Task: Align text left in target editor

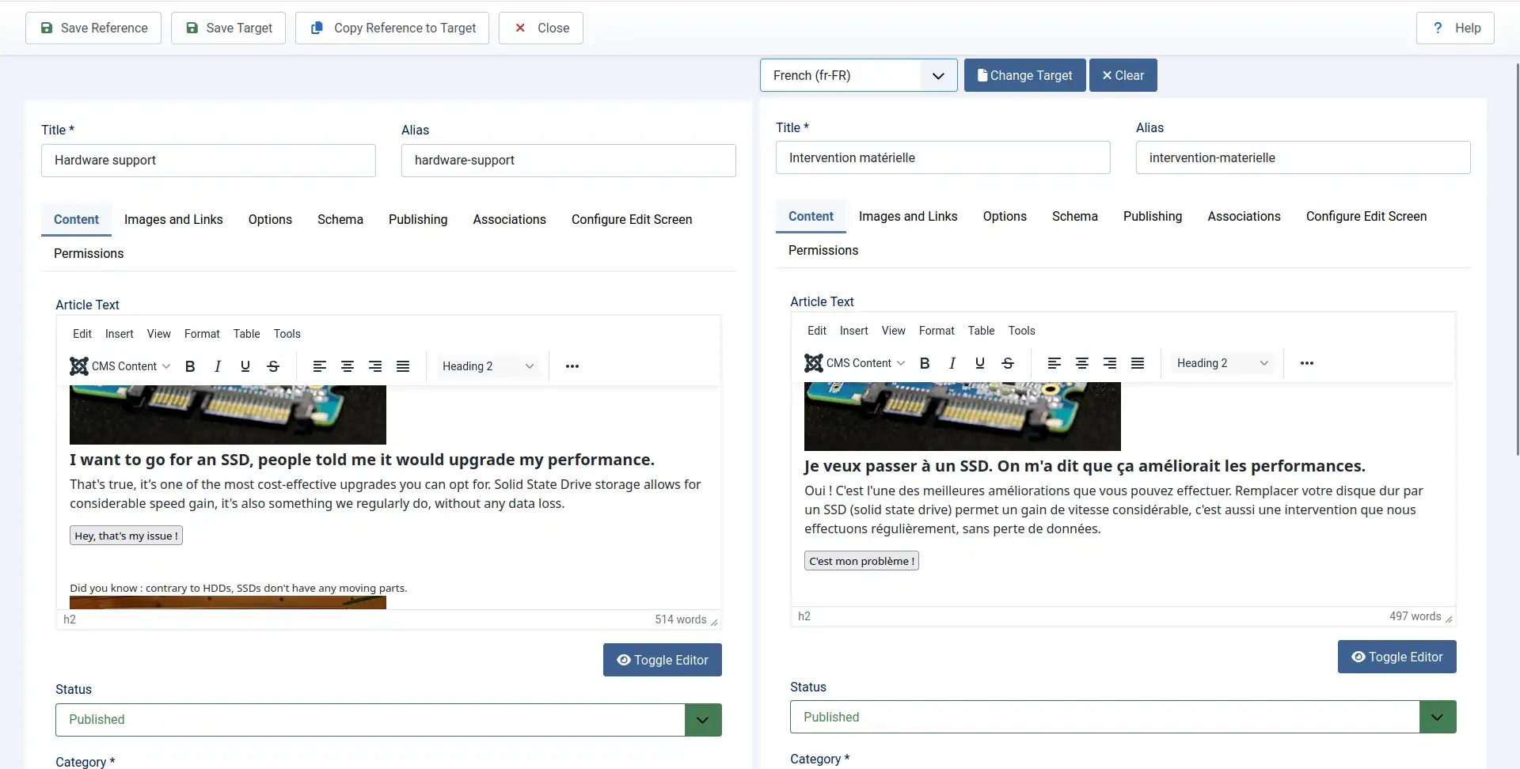Action: [x=1054, y=363]
